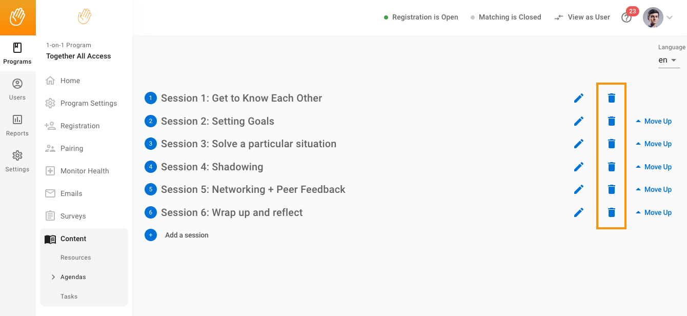Viewport: 687px width, 316px height.
Task: Click the plus icon to add a session
Action: click(x=151, y=235)
